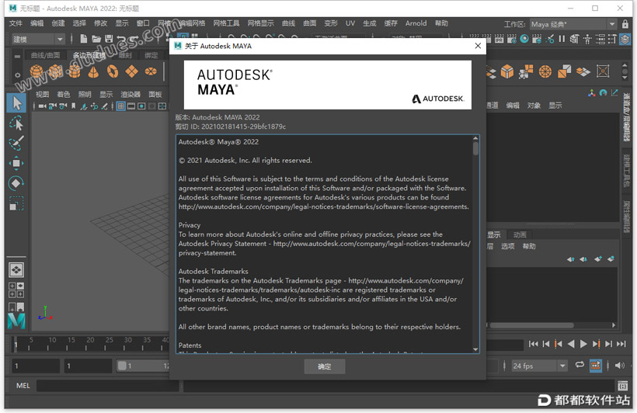Screen dimensions: 637x413
Task: Open the 24 fps frame rate dropdown
Action: (x=539, y=366)
